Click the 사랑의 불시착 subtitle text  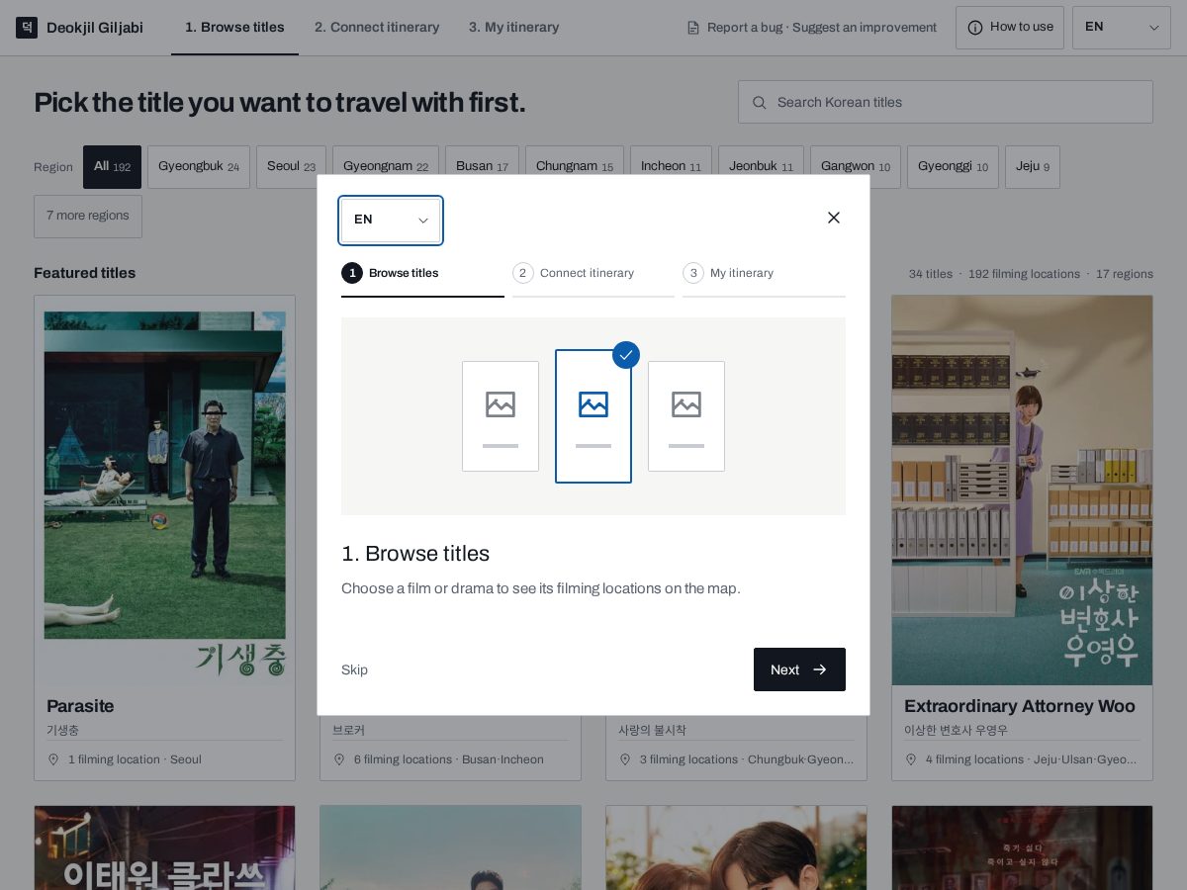pos(652,731)
